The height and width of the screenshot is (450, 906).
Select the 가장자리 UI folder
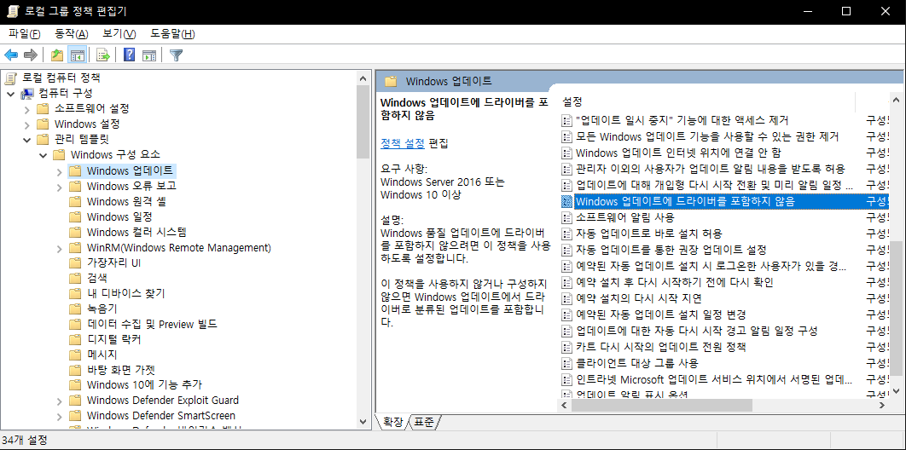113,263
